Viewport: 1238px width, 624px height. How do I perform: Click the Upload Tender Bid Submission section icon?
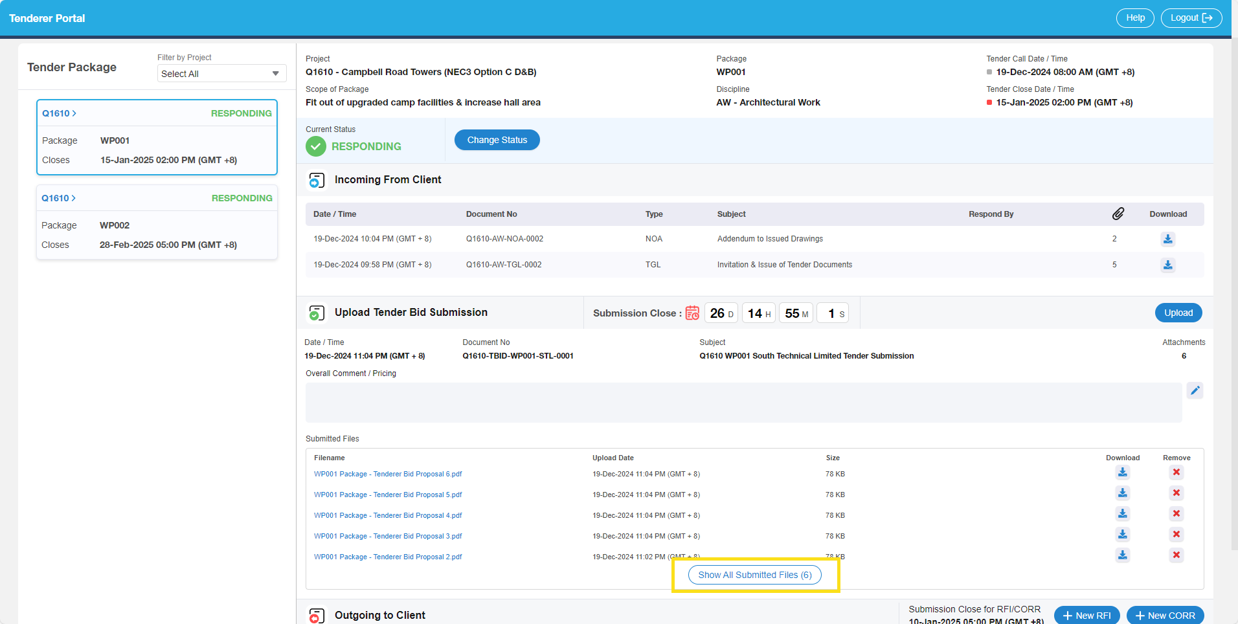pos(316,313)
